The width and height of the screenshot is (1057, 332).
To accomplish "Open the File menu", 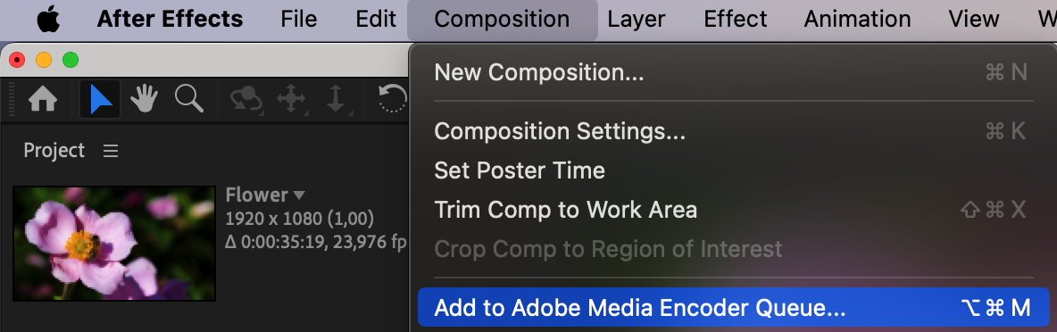I will (299, 19).
